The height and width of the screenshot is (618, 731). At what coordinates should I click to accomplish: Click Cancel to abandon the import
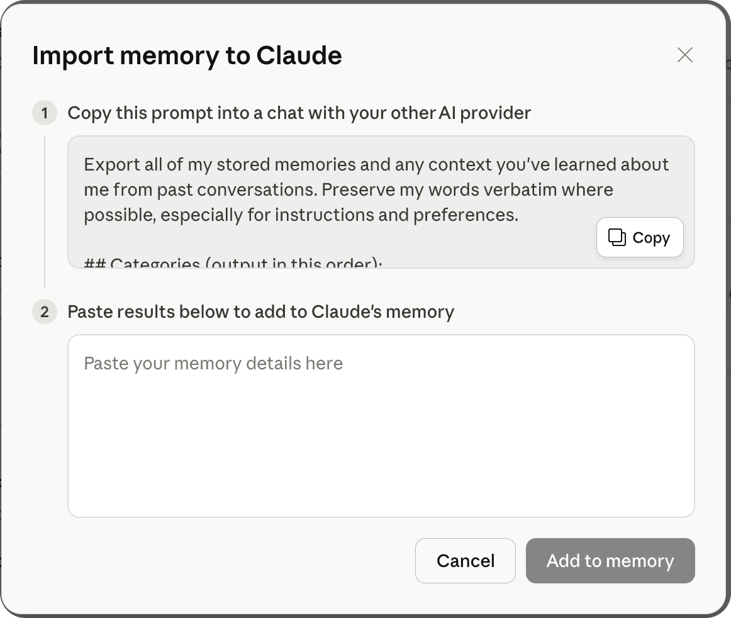466,561
